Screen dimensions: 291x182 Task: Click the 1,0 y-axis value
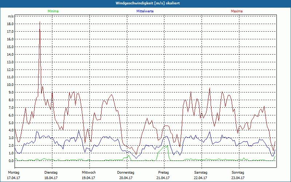coord(11,153)
